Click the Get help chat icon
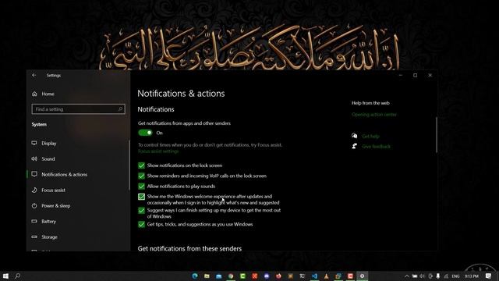 point(355,136)
